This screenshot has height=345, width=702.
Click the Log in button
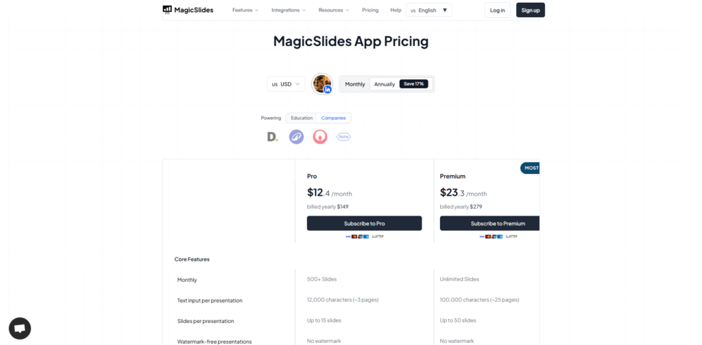click(497, 10)
